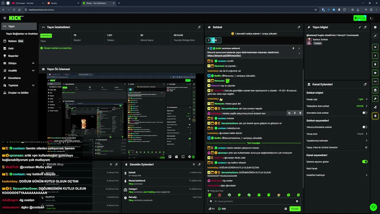This screenshot has height=214, width=380.
Task: Click the focus-frame icon in the right rail
Action: (x=375, y=47)
